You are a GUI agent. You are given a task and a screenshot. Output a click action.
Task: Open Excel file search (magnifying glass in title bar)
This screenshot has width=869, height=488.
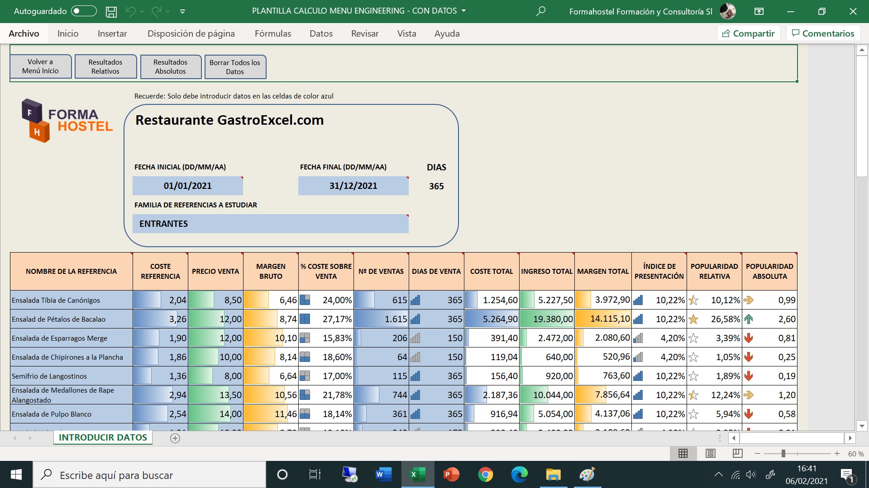540,11
